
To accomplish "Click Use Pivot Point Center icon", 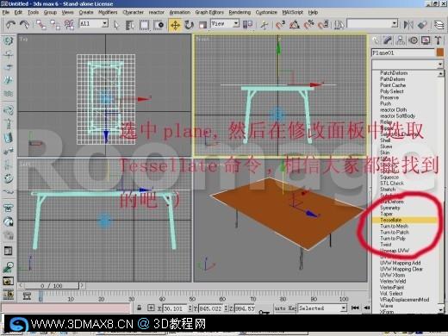I will click(x=247, y=25).
